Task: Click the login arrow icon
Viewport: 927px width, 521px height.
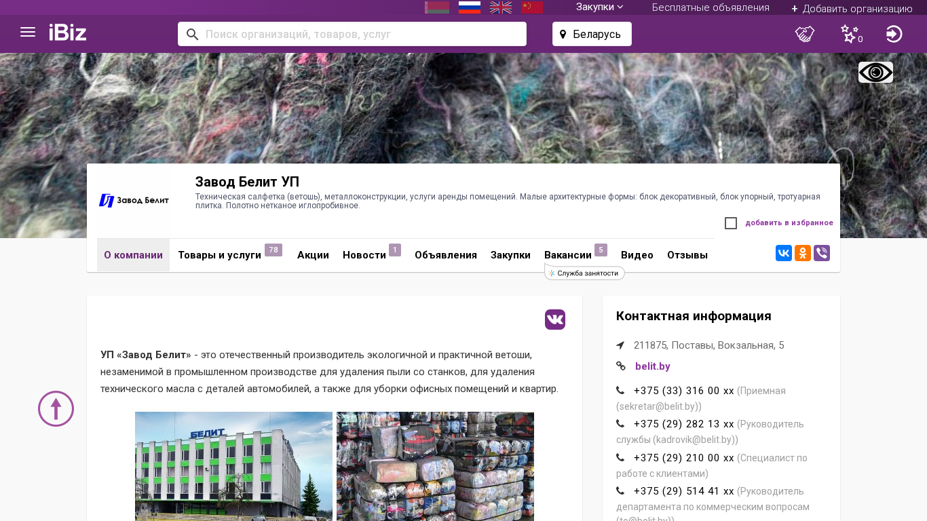Action: 894,34
